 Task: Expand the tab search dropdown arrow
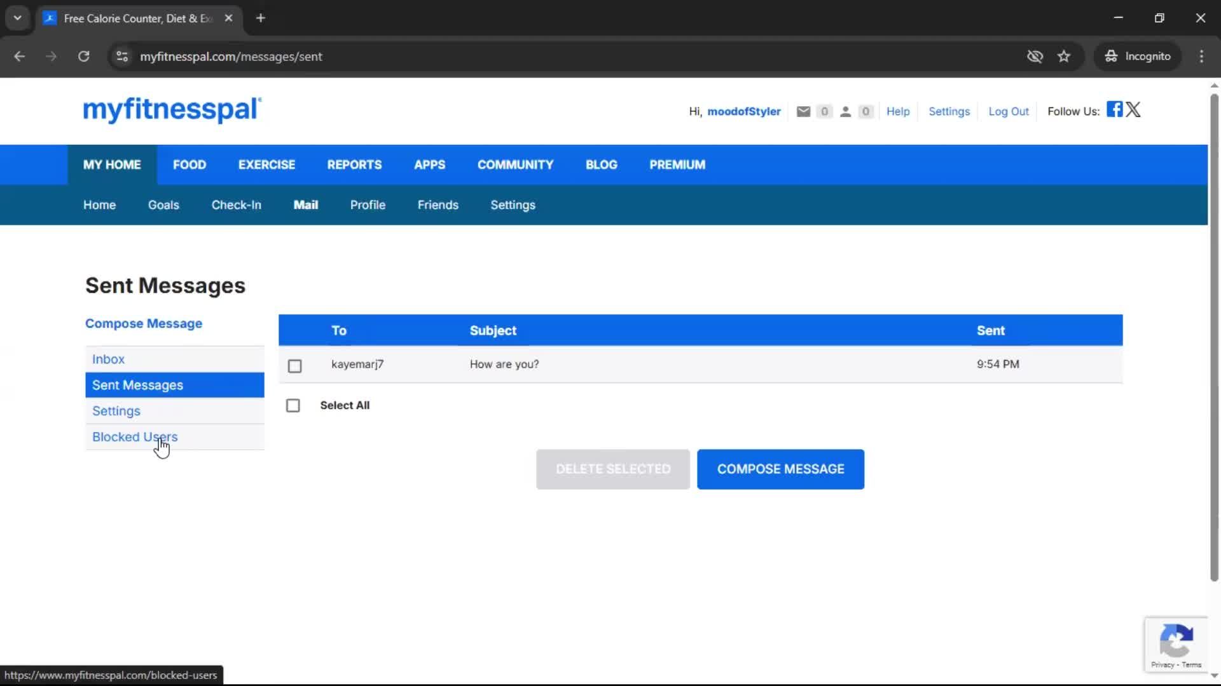coord(17,18)
